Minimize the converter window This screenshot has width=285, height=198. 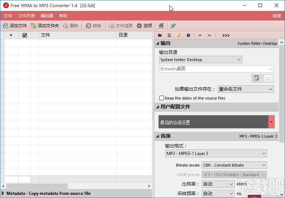[244, 5]
